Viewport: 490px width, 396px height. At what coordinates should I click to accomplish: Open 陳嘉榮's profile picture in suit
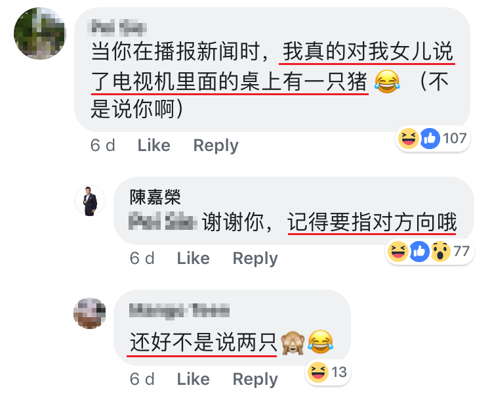[x=90, y=200]
